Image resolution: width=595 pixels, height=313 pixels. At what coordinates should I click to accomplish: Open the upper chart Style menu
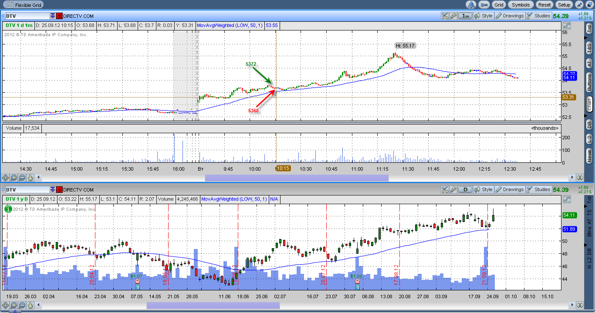484,16
